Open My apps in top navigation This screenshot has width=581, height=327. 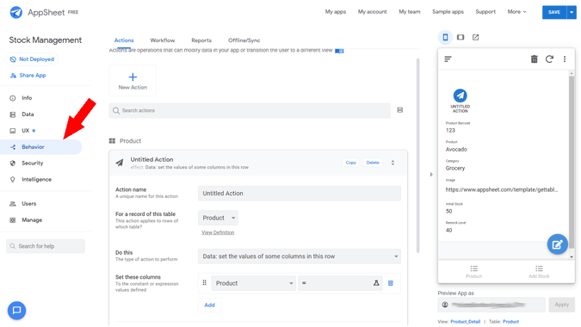(336, 12)
